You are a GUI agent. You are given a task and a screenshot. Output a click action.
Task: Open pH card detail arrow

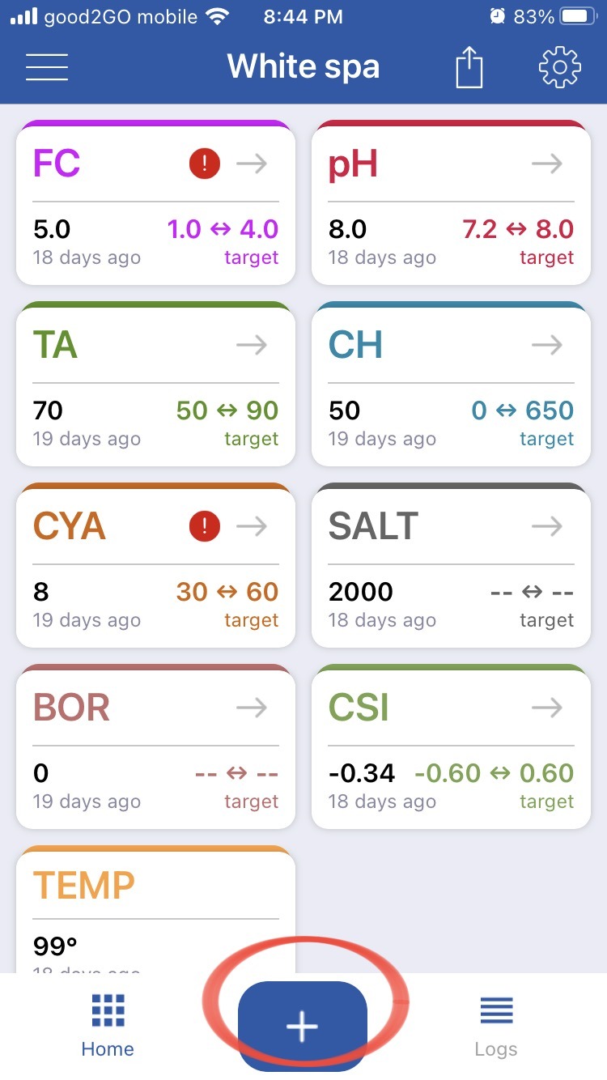pyautogui.click(x=547, y=164)
